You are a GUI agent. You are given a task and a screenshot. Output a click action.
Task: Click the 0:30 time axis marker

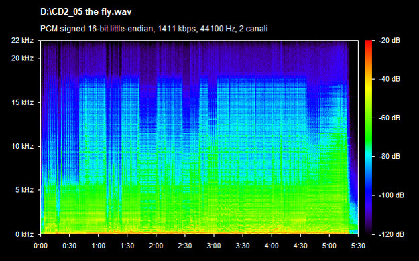point(70,245)
